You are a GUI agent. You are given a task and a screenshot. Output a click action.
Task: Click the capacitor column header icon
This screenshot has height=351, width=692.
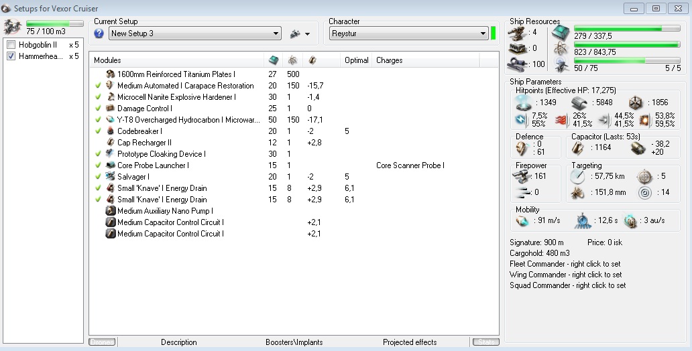pos(312,60)
